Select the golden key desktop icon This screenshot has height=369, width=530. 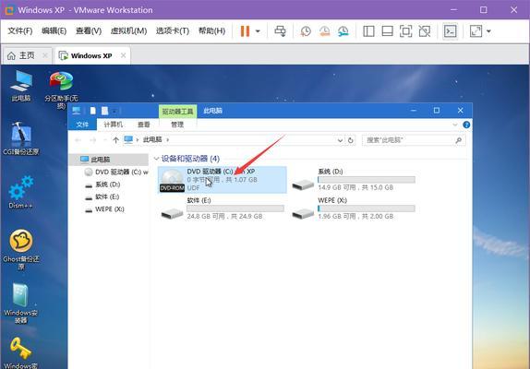[21, 352]
